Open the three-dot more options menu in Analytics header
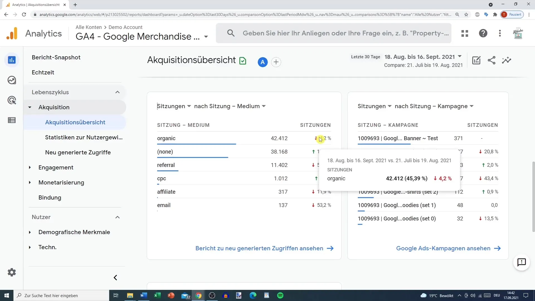 500,33
